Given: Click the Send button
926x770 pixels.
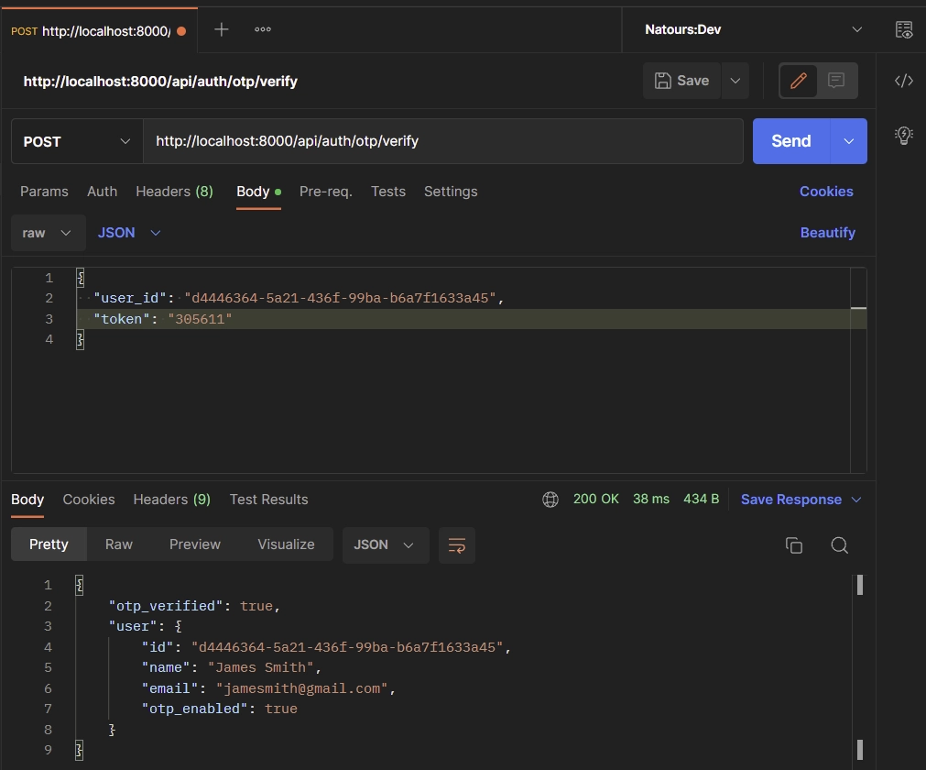Looking at the screenshot, I should click(x=790, y=141).
